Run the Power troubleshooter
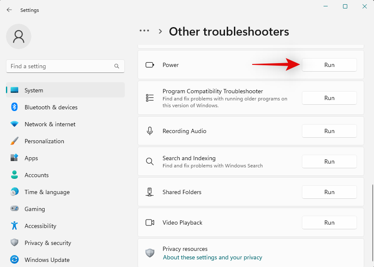Image resolution: width=374 pixels, height=267 pixels. click(x=329, y=65)
